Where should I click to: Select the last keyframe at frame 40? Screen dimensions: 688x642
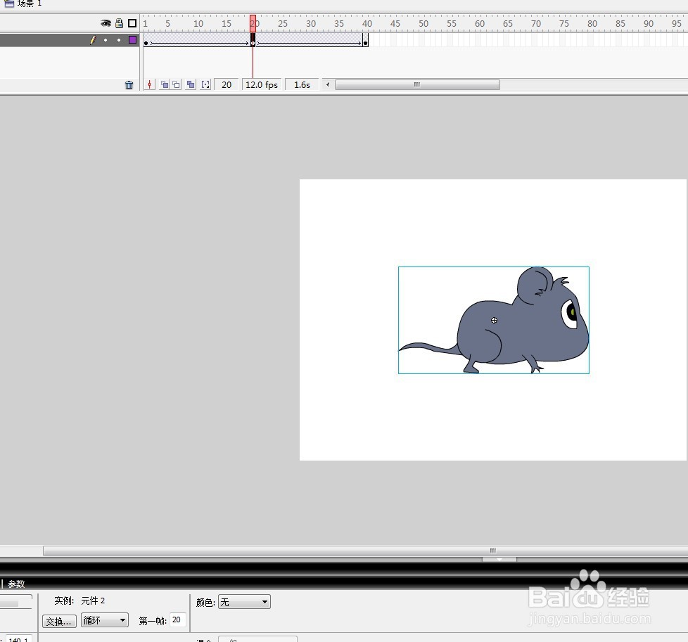pos(366,43)
